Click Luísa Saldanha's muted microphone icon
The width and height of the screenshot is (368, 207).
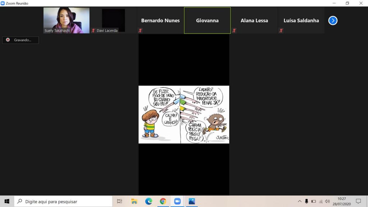coord(281,31)
